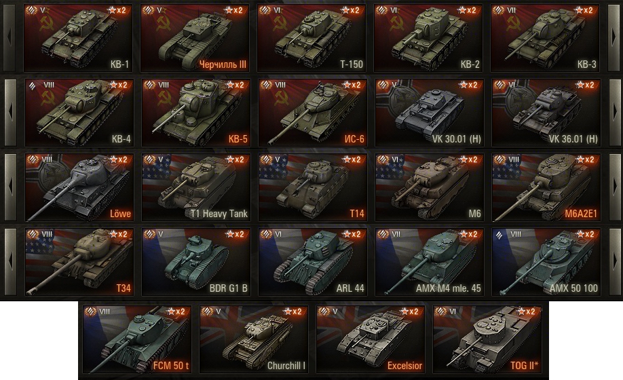The image size is (623, 380).
Task: Click the tank class icon on Т-150
Action: 265,10
